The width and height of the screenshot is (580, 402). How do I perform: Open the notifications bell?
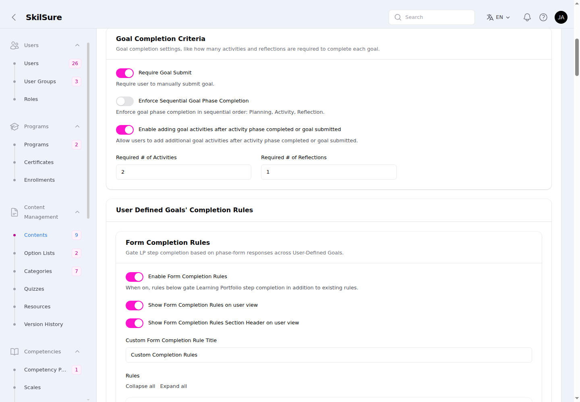(527, 17)
